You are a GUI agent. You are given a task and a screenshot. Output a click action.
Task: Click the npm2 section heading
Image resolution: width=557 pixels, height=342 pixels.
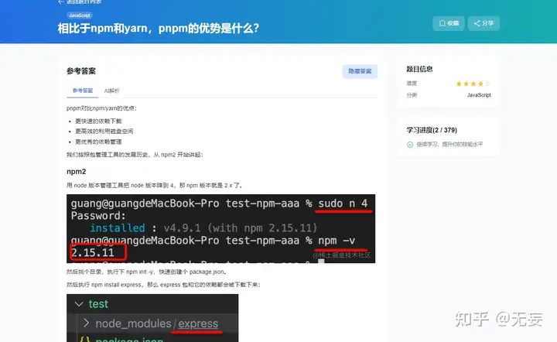(x=77, y=172)
